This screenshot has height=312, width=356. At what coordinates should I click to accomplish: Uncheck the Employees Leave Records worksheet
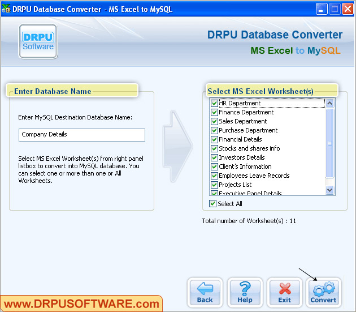click(x=214, y=176)
